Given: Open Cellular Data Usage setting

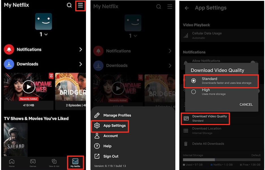Looking at the screenshot, I should (x=222, y=35).
